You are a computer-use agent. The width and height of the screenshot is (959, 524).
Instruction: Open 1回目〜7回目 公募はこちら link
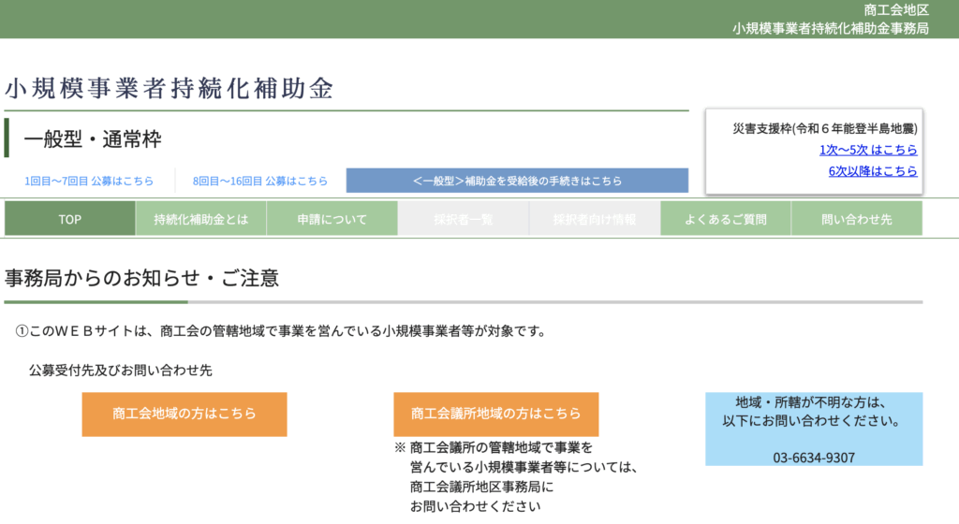pyautogui.click(x=89, y=181)
